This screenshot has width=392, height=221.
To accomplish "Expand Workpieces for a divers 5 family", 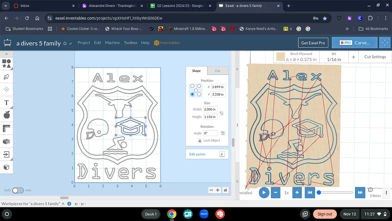I will (x=63, y=204).
